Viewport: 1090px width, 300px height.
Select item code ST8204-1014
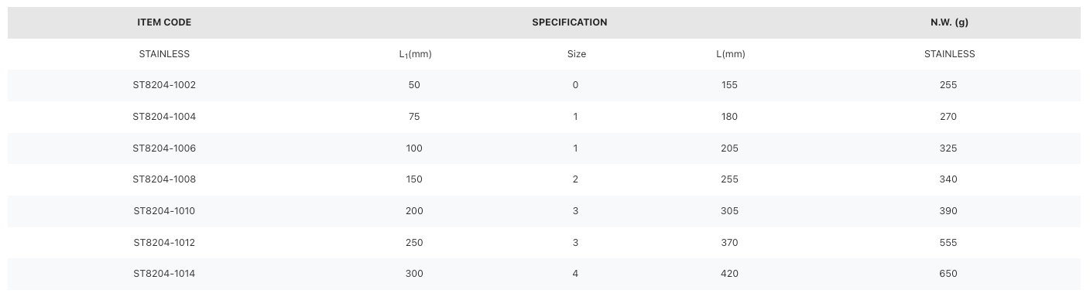coord(164,274)
